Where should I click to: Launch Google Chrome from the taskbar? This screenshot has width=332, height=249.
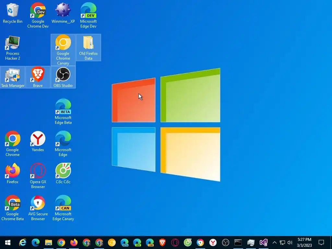[x=61, y=243]
